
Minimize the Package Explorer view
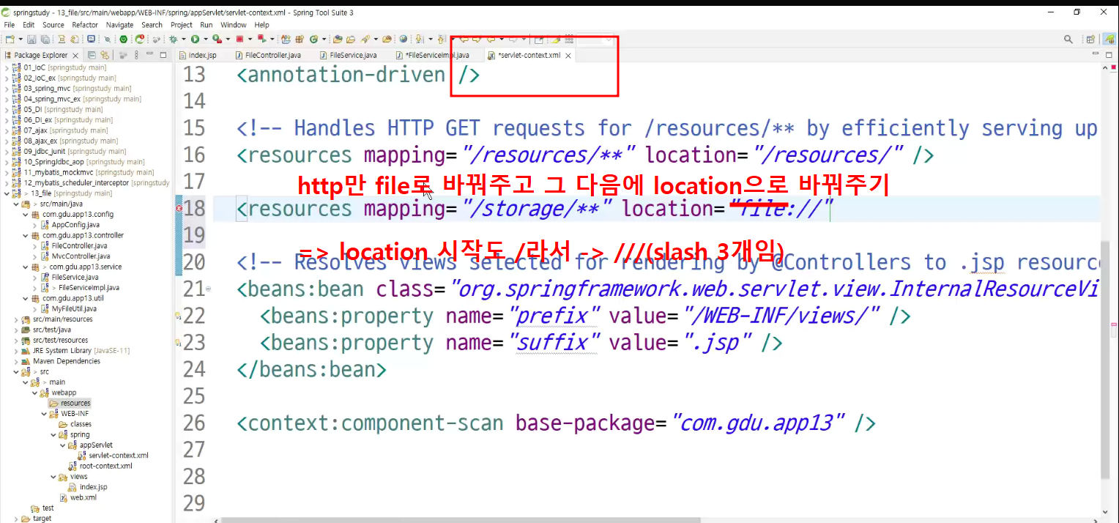[x=149, y=55]
